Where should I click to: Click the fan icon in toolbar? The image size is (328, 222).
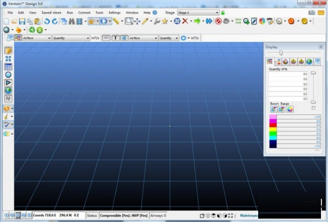(177, 21)
